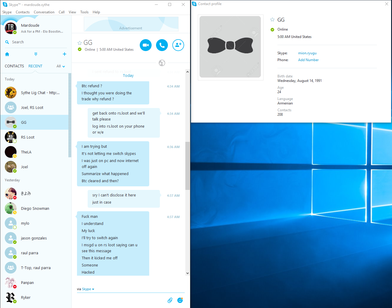Open mylo conversation
392x308 pixels.
(x=34, y=223)
